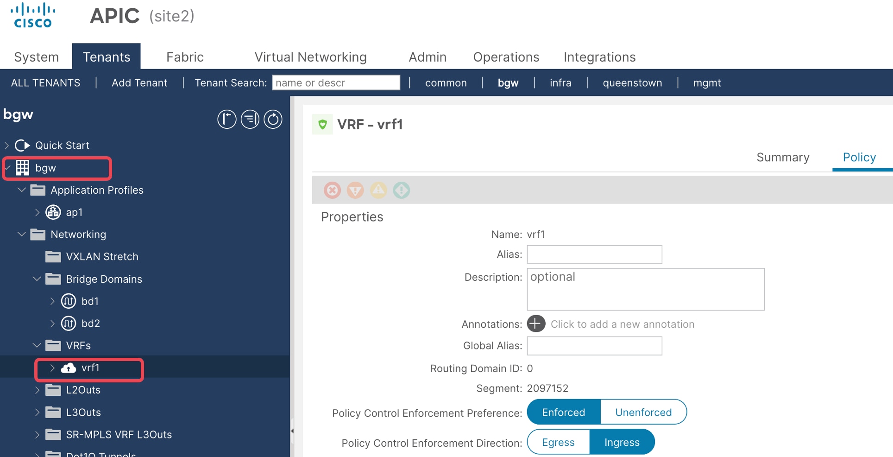Click the red critical faults icon
Viewport: 893px width, 457px height.
click(x=332, y=190)
